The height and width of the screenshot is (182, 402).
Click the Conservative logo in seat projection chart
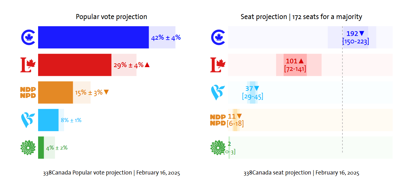pos(218,37)
